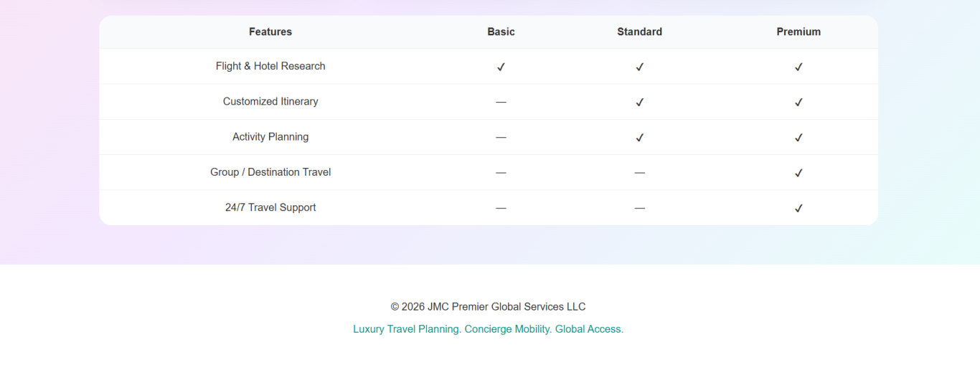Click the Standard dash for 24/7 Travel Support
The height and width of the screenshot is (368, 980).
point(639,208)
